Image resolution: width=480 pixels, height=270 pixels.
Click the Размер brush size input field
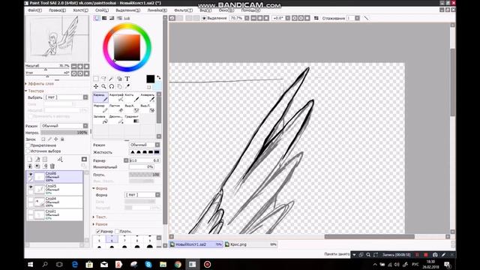144,160
